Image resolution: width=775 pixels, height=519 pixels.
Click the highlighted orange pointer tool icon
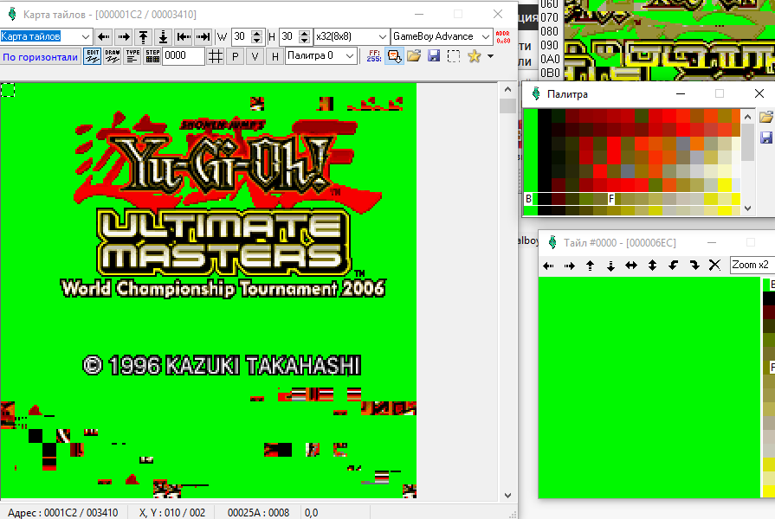point(394,56)
